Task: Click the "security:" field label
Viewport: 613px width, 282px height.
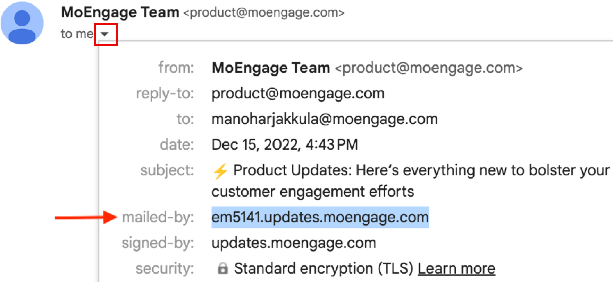Action: pyautogui.click(x=165, y=268)
